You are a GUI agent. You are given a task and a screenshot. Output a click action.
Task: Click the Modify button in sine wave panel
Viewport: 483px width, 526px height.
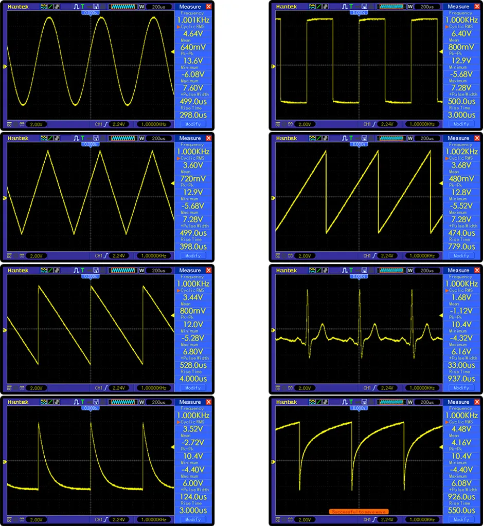[x=193, y=124]
